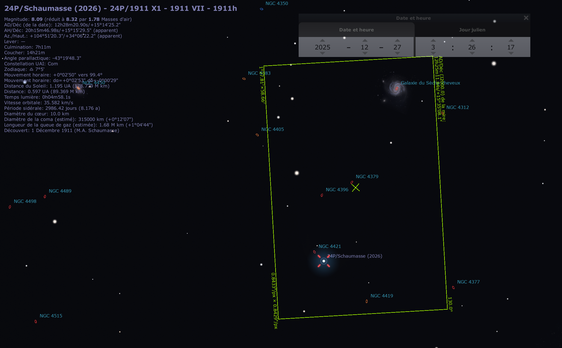The width and height of the screenshot is (562, 348).
Task: Select the NGC 4515 galaxy marker
Action: [36, 322]
